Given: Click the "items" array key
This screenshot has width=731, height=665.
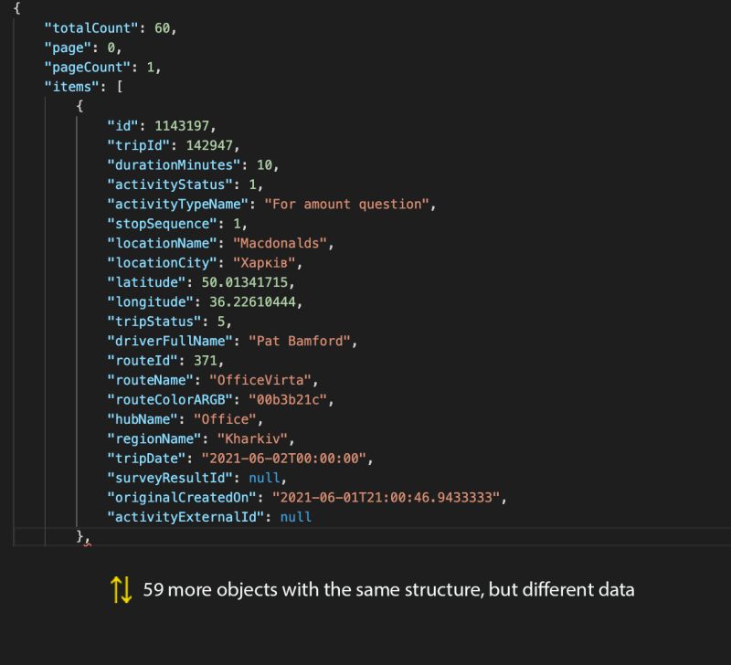Looking at the screenshot, I should pyautogui.click(x=69, y=86).
